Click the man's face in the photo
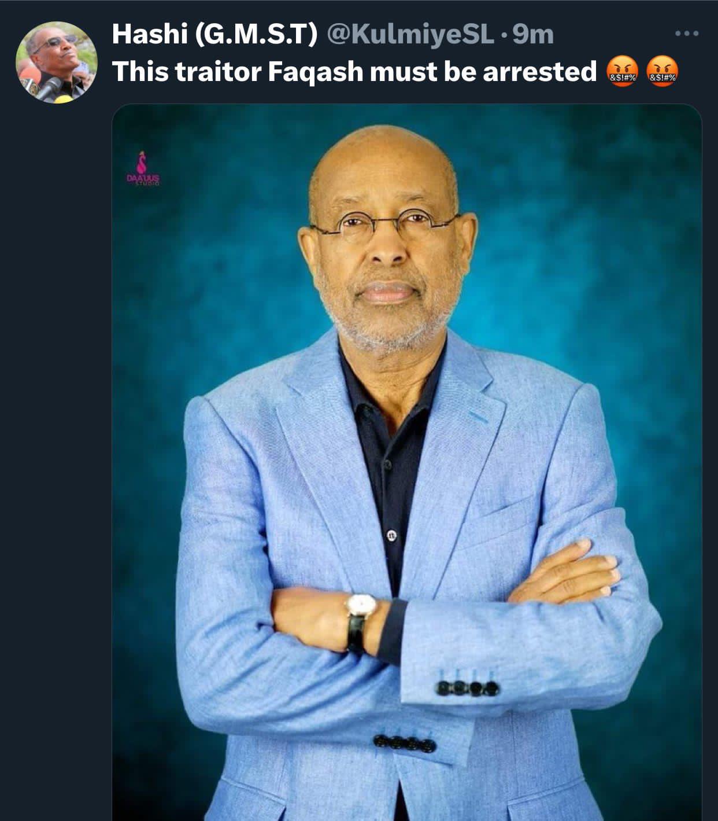Screen dimensions: 718x821 (386, 243)
